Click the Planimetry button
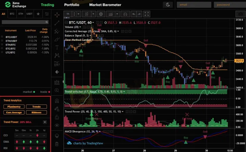The height and width of the screenshot is (152, 246). pos(14,107)
